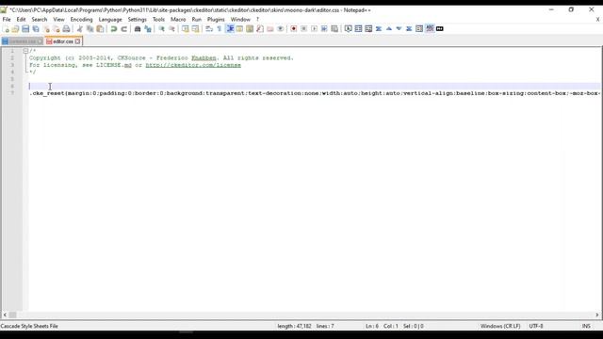Click the macro Playback icon
603x339 pixels.
tap(314, 29)
